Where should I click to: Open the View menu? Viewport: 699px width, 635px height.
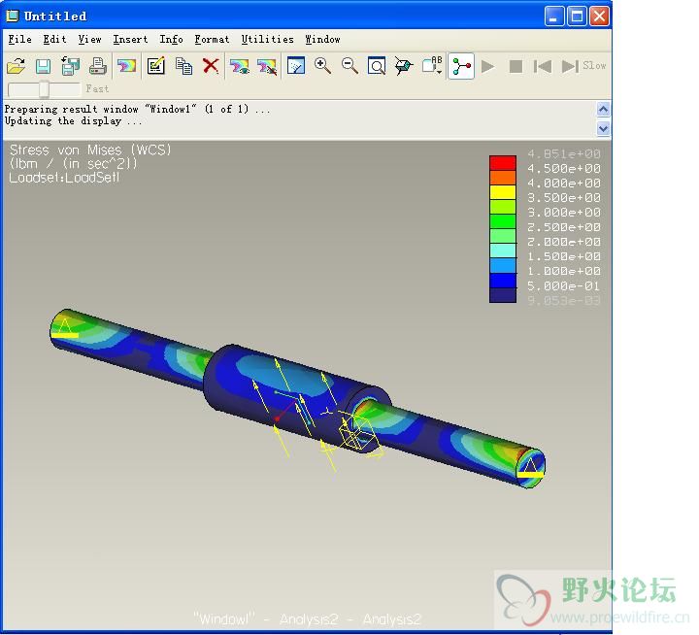coord(89,39)
